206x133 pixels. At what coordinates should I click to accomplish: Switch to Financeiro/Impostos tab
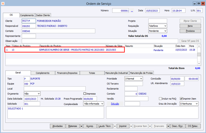point(67,73)
